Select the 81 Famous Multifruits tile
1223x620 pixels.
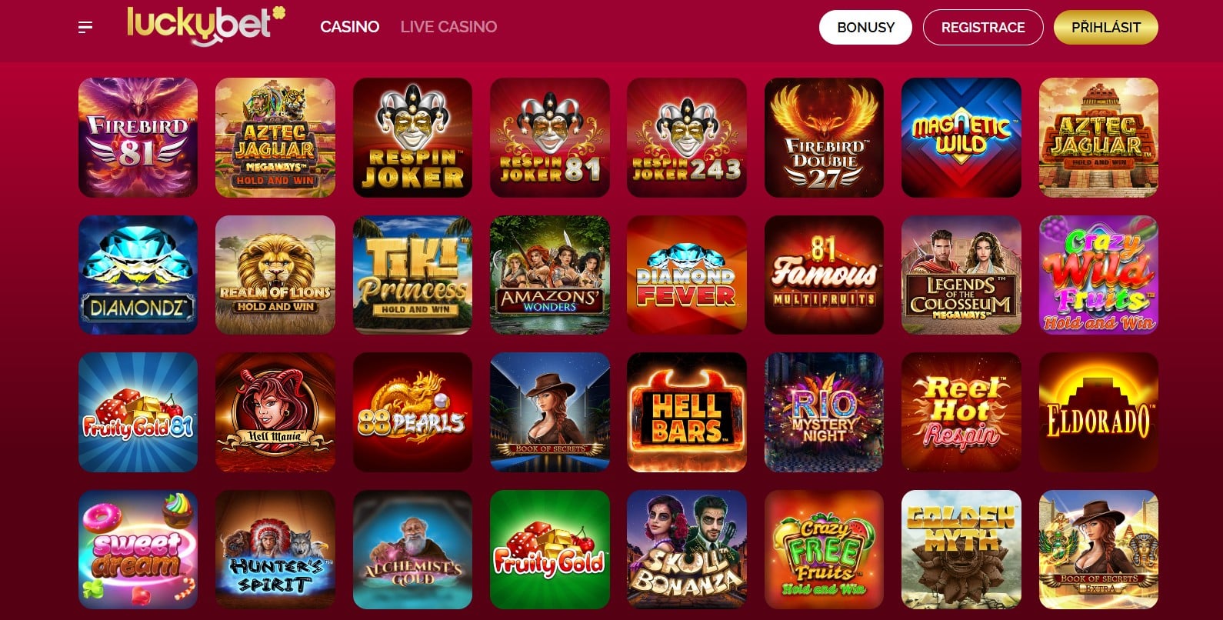pyautogui.click(x=824, y=275)
